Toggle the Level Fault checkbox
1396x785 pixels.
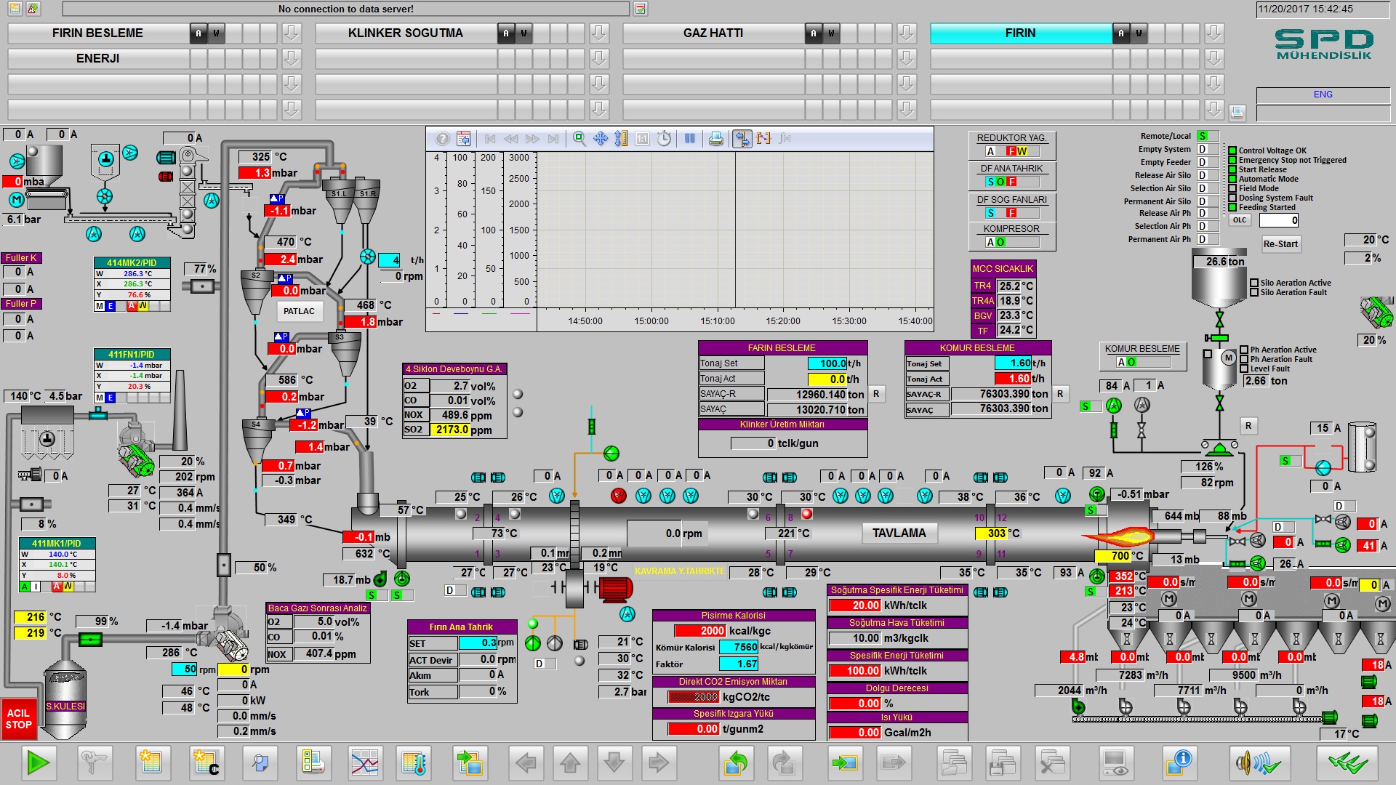click(x=1244, y=369)
